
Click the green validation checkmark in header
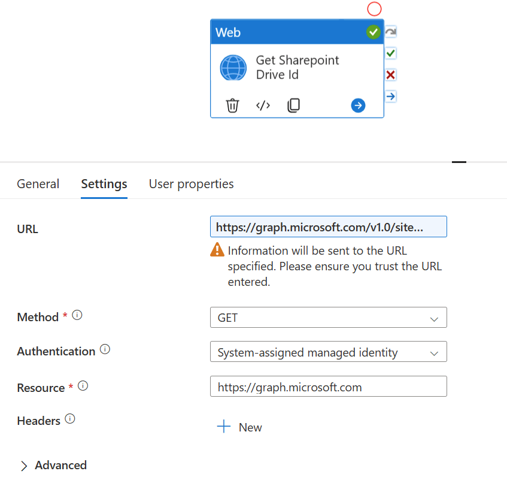[x=373, y=32]
